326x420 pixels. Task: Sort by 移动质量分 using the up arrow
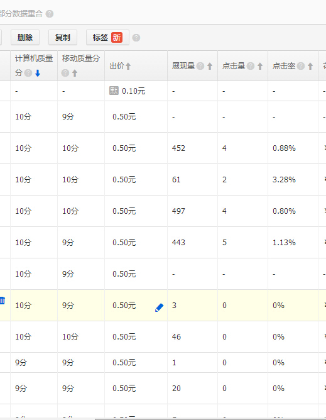pyautogui.click(x=75, y=73)
